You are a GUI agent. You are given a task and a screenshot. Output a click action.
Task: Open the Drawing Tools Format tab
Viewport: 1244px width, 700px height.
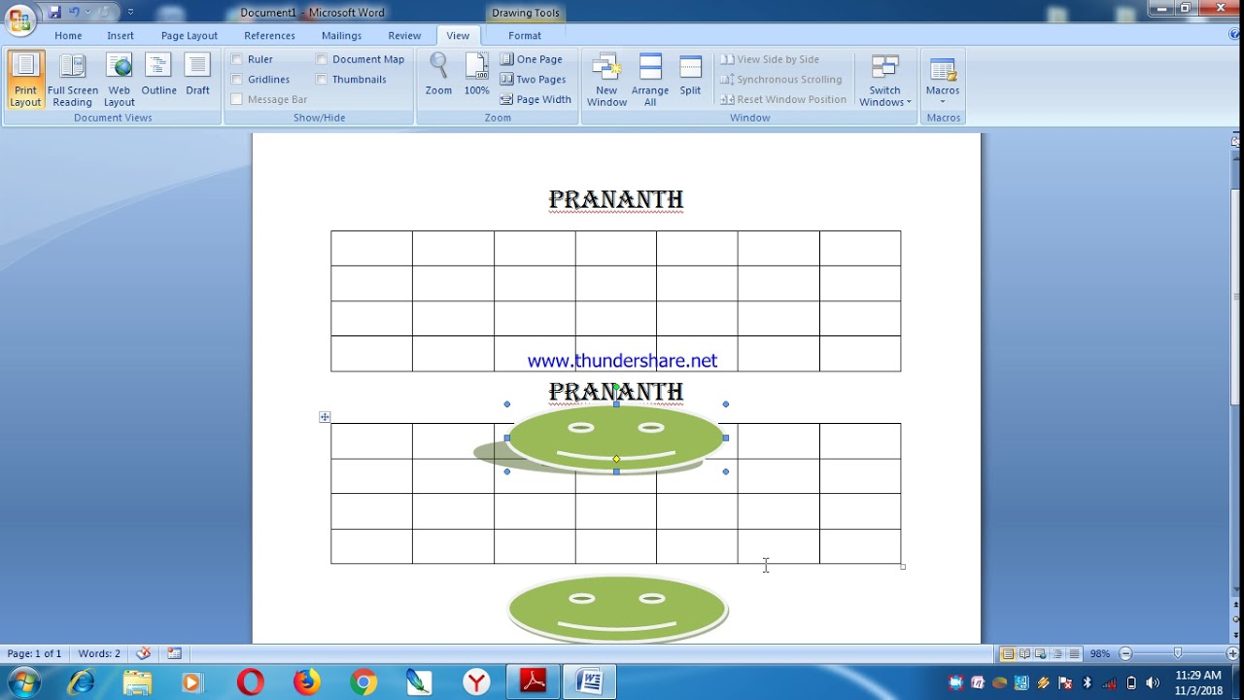pos(525,36)
